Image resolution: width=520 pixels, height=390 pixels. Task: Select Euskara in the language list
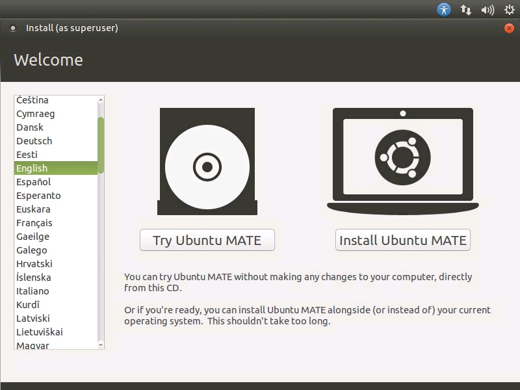coord(56,209)
